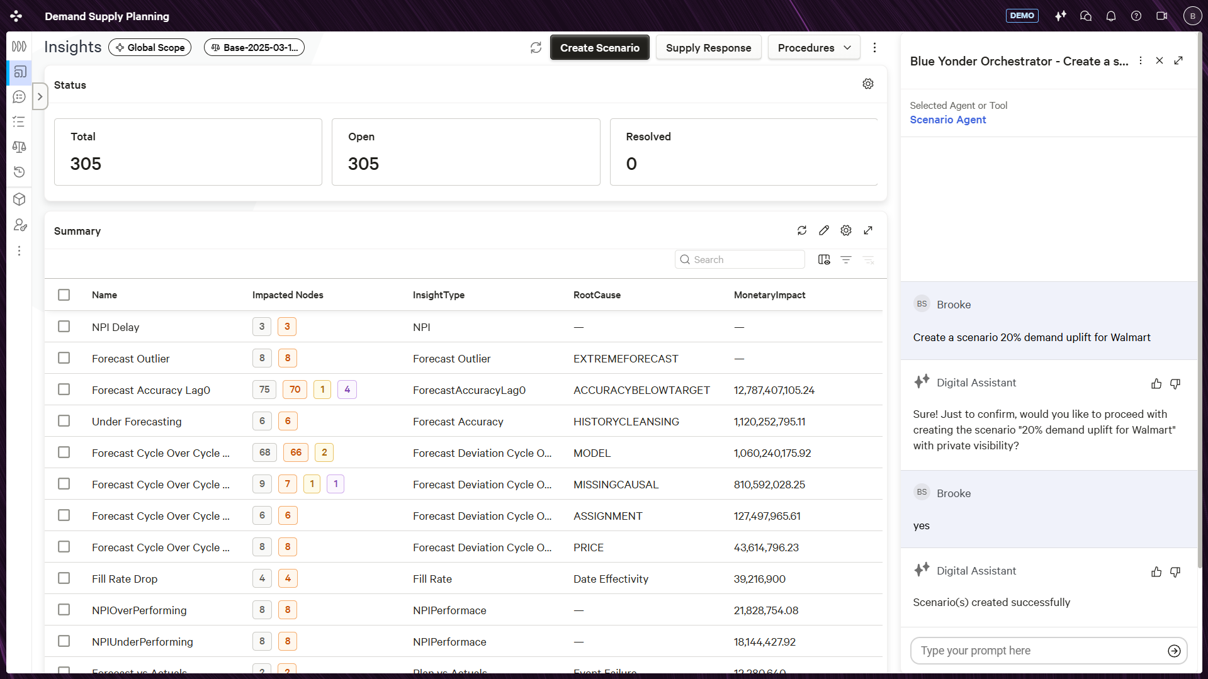Click the notifications bell icon
The image size is (1208, 679).
tap(1111, 16)
